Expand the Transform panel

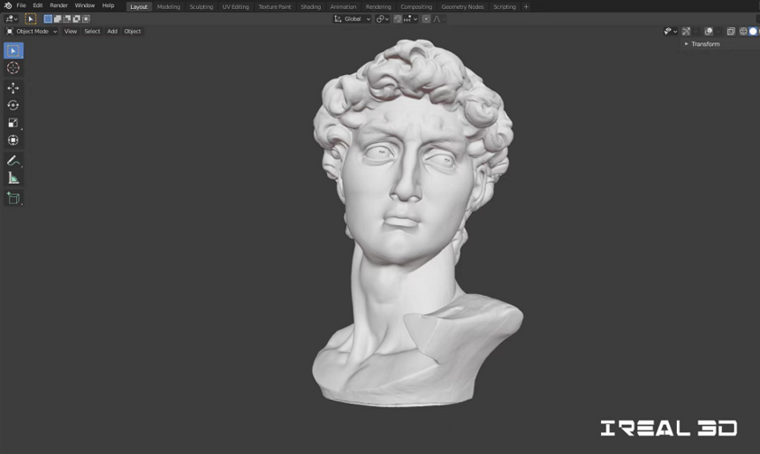[702, 44]
